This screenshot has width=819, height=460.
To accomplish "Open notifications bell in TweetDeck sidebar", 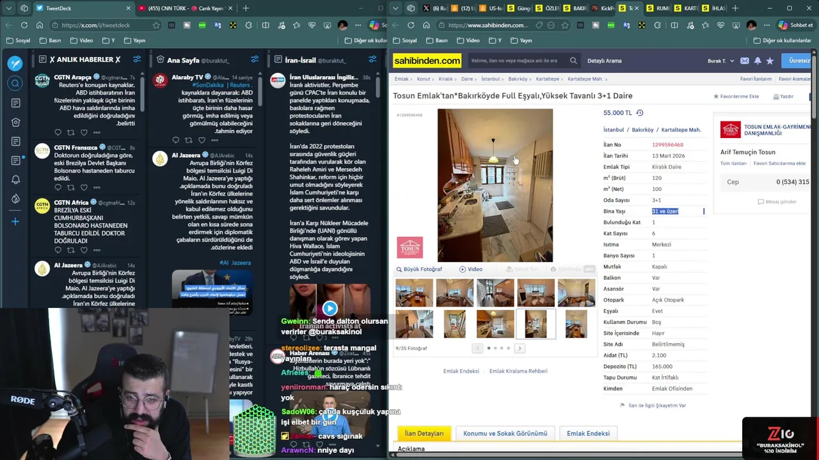I will pyautogui.click(x=15, y=180).
